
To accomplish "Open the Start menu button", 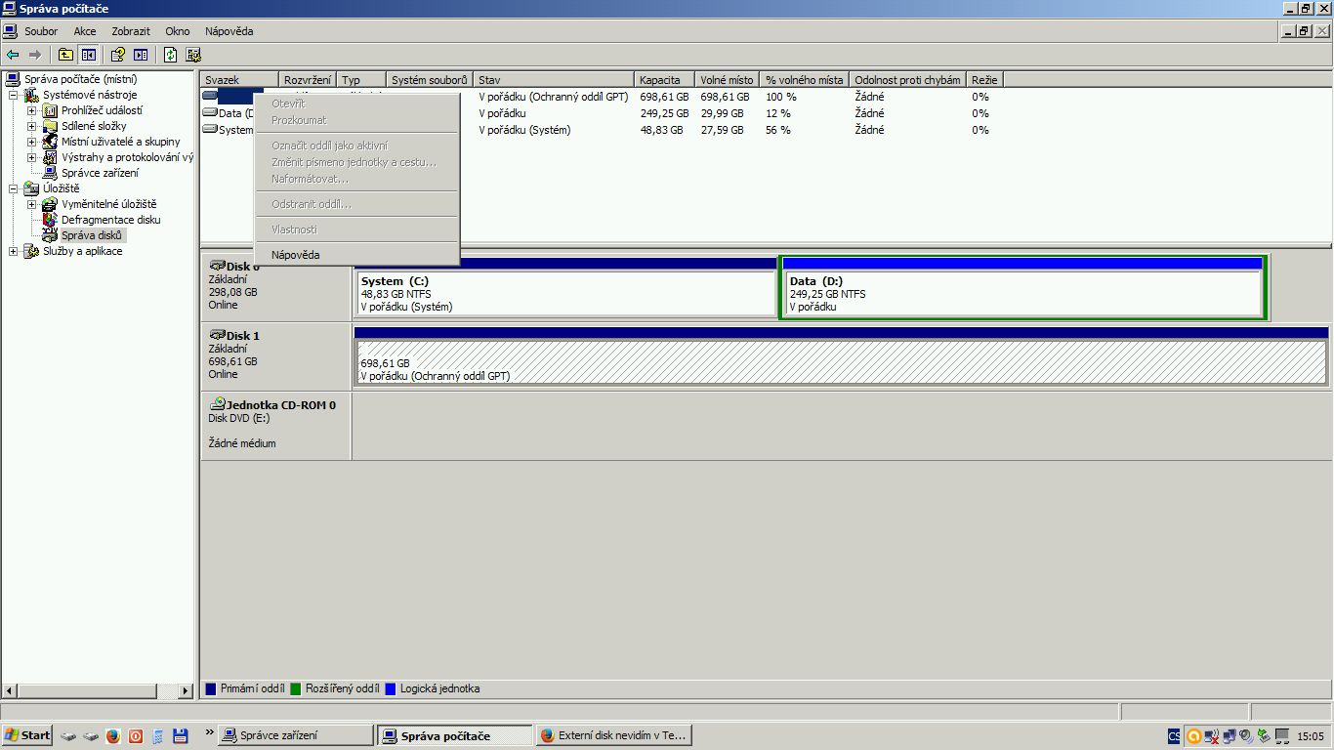I will click(27, 735).
